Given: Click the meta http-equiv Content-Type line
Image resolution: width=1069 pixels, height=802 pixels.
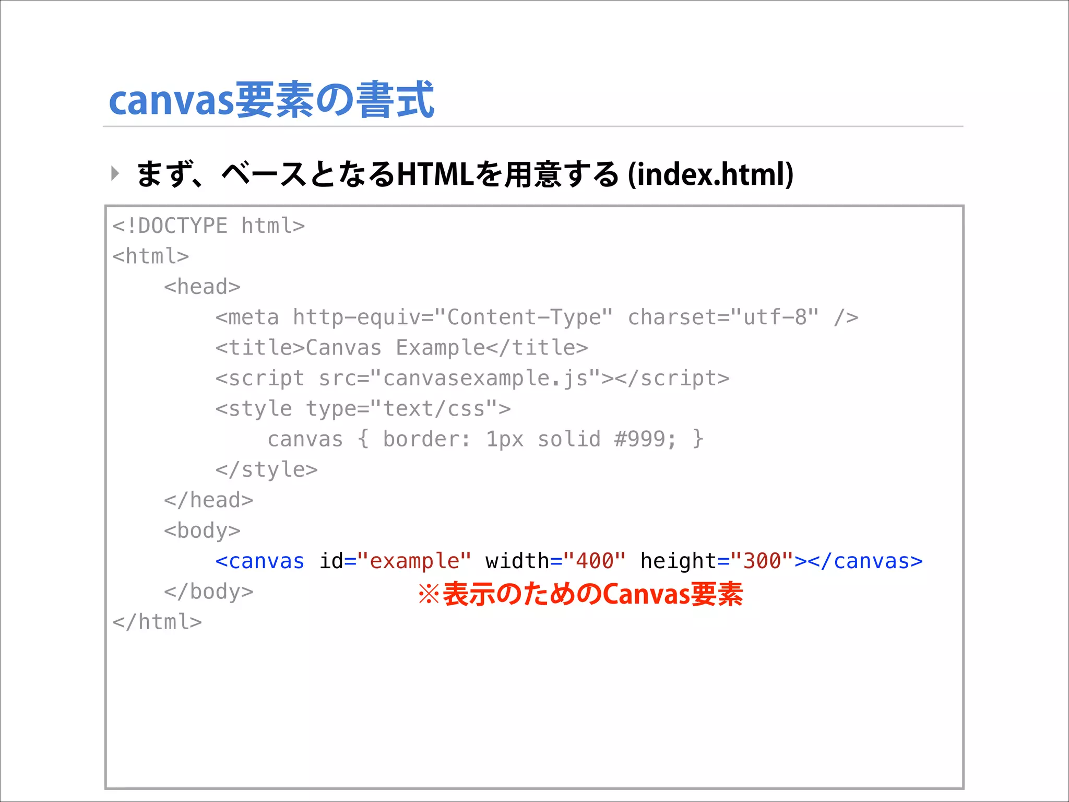Looking at the screenshot, I should point(537,317).
